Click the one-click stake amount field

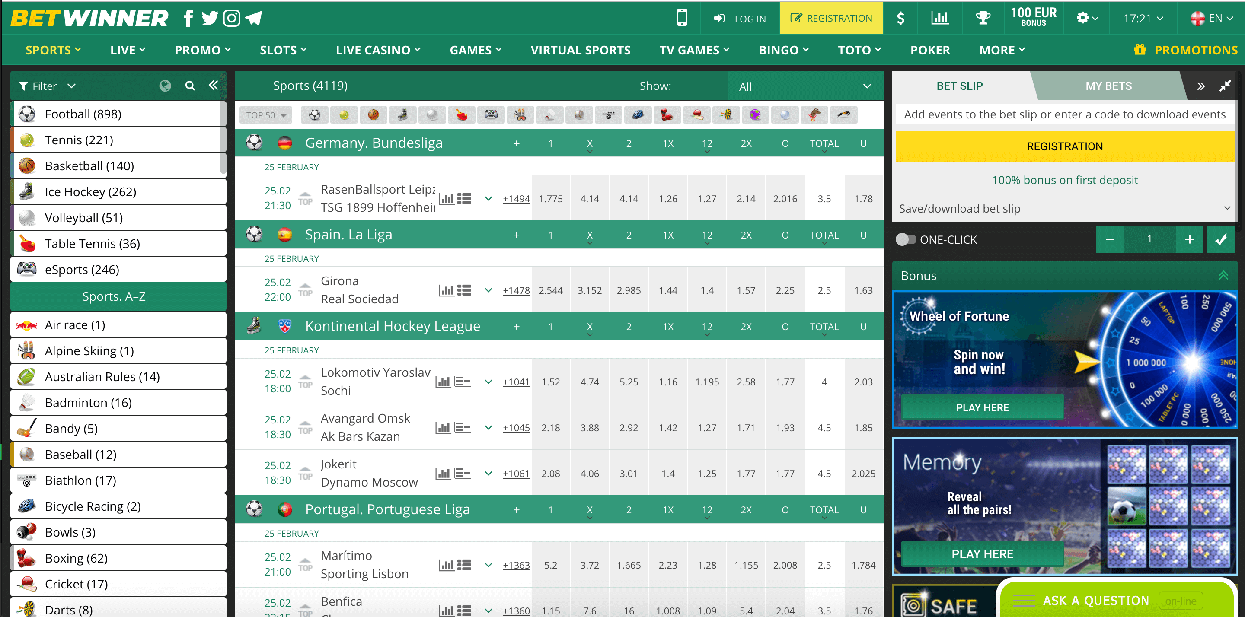(x=1149, y=239)
